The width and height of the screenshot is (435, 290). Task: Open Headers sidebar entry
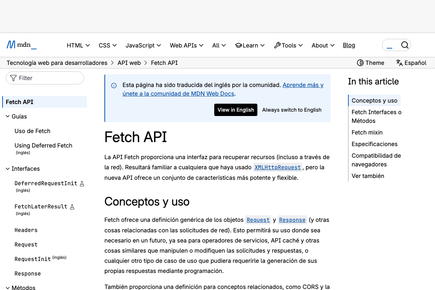(26, 230)
